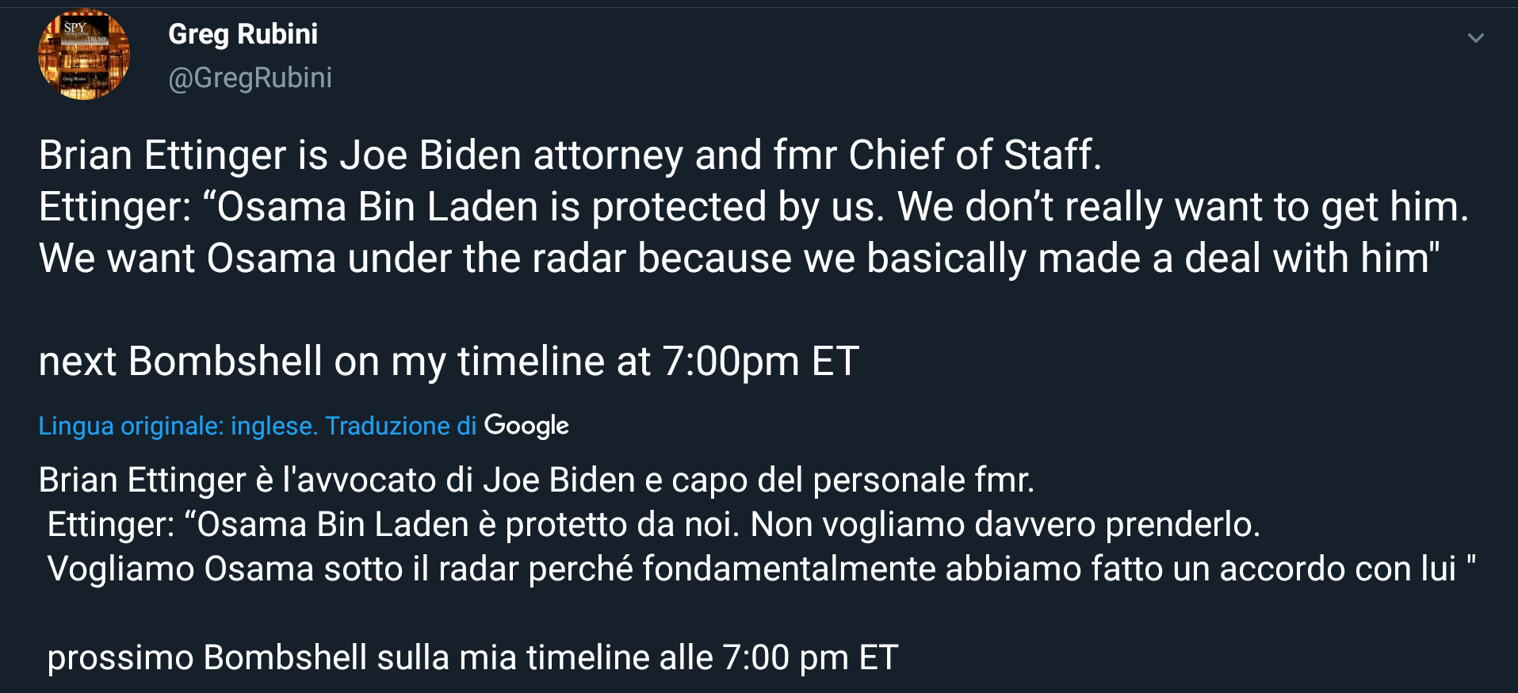
Task: Open the Greg Rubini display name link
Action: tap(243, 34)
